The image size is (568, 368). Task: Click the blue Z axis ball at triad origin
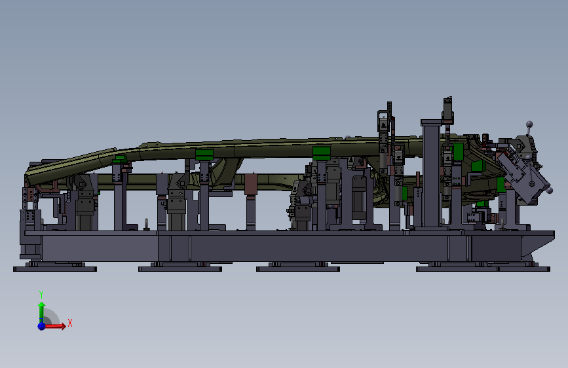pyautogui.click(x=42, y=326)
